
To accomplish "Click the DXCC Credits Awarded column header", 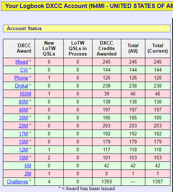I will point(107,48).
